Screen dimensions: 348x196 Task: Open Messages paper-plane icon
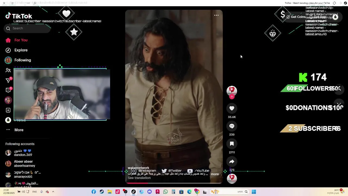[8, 80]
